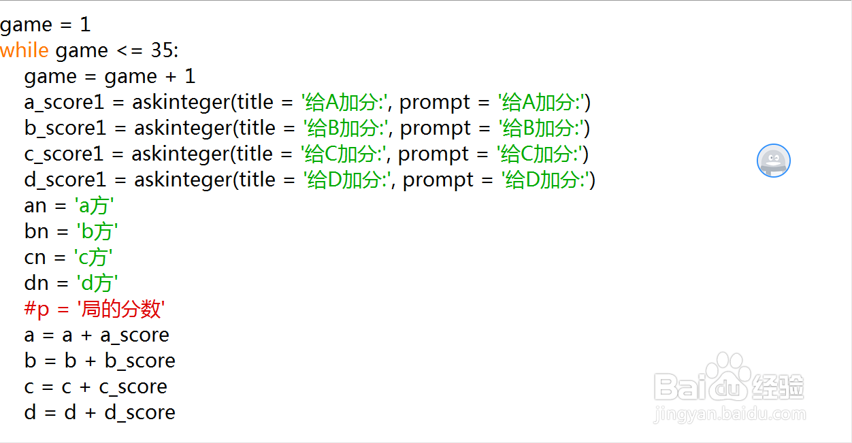Click the green string 'c方'

coord(93,257)
